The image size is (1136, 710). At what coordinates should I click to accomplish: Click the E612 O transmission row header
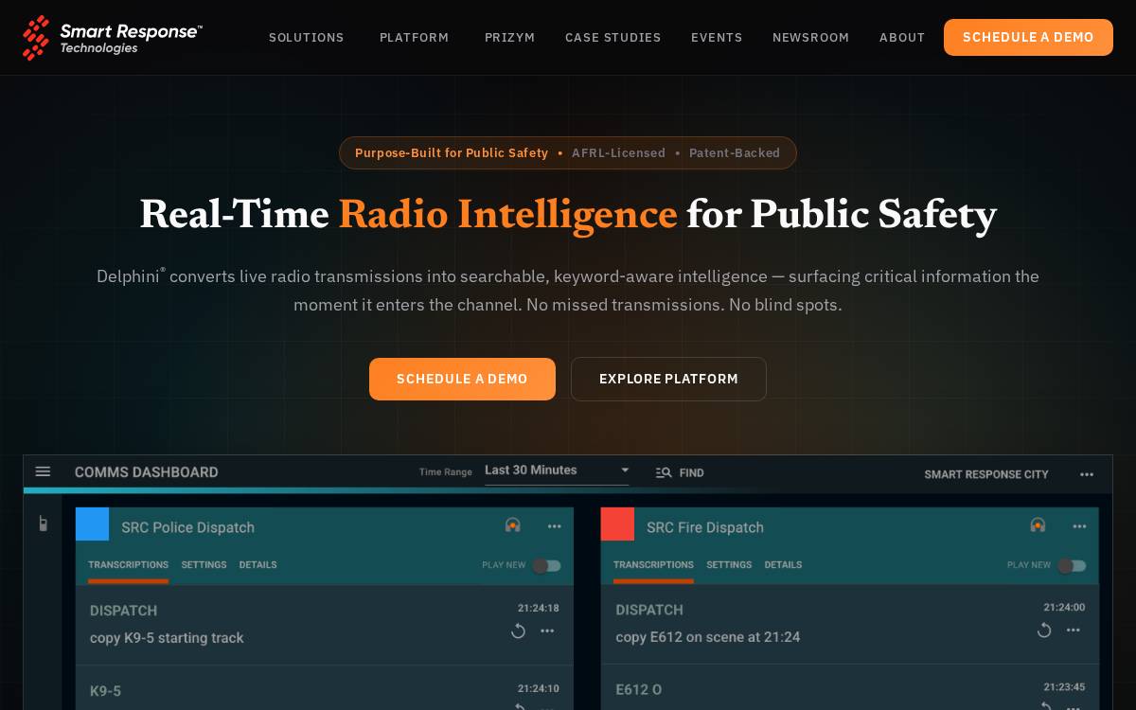[x=639, y=690]
